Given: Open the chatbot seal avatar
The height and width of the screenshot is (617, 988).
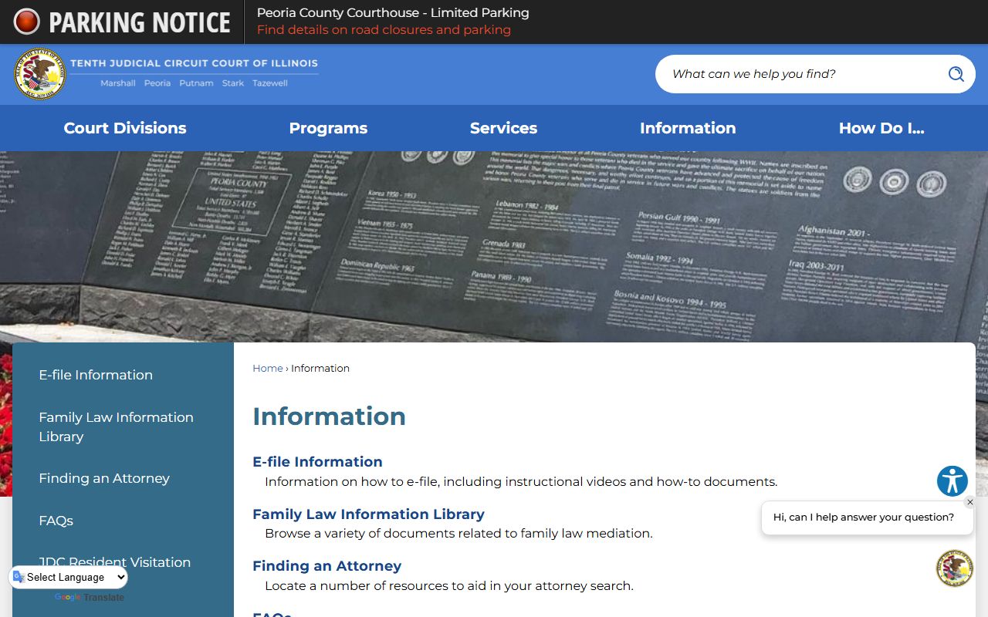Looking at the screenshot, I should [955, 568].
